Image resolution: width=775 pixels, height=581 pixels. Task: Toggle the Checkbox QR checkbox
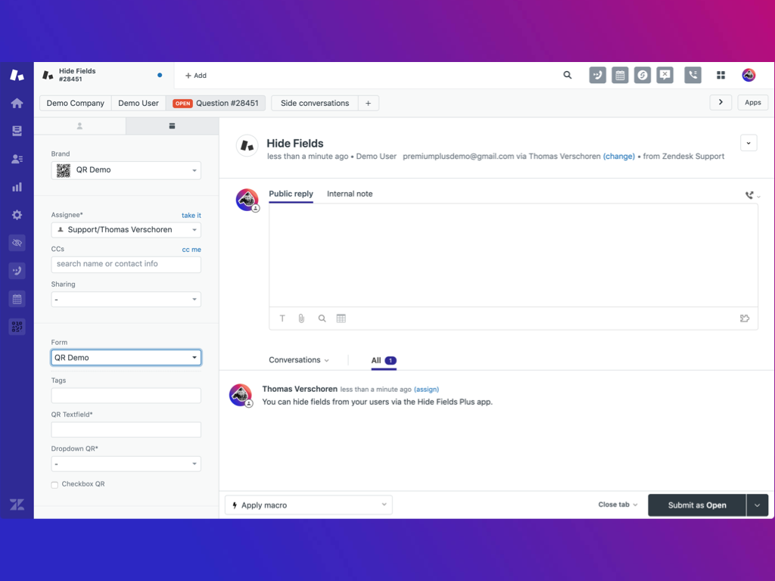(x=54, y=485)
